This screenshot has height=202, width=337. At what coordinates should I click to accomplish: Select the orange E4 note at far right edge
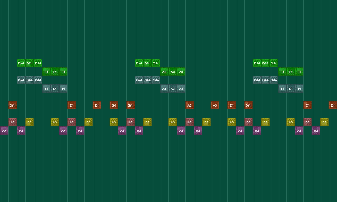click(x=333, y=105)
